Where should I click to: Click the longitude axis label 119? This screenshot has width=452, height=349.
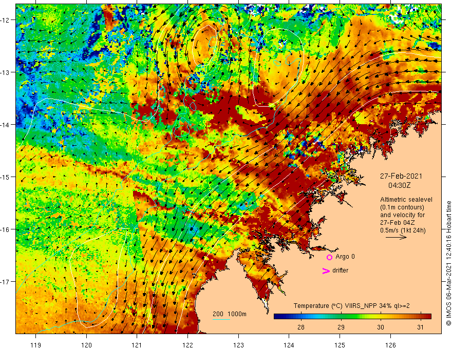pyautogui.click(x=36, y=345)
